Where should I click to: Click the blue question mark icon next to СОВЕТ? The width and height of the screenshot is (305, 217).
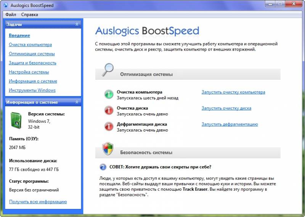pos(103,167)
